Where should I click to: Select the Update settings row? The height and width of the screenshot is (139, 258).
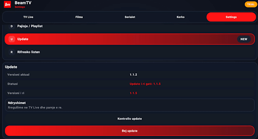pyautogui.click(x=130, y=39)
